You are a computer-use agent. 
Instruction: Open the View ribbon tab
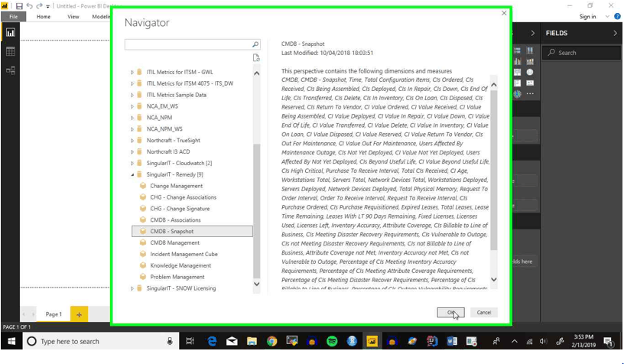[x=73, y=17]
